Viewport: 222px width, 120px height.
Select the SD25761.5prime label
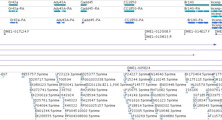coord(46,100)
